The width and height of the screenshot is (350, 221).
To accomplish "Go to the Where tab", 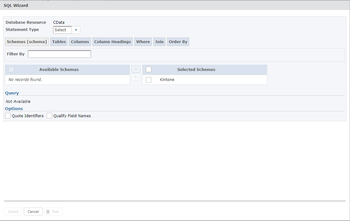I will pos(143,42).
